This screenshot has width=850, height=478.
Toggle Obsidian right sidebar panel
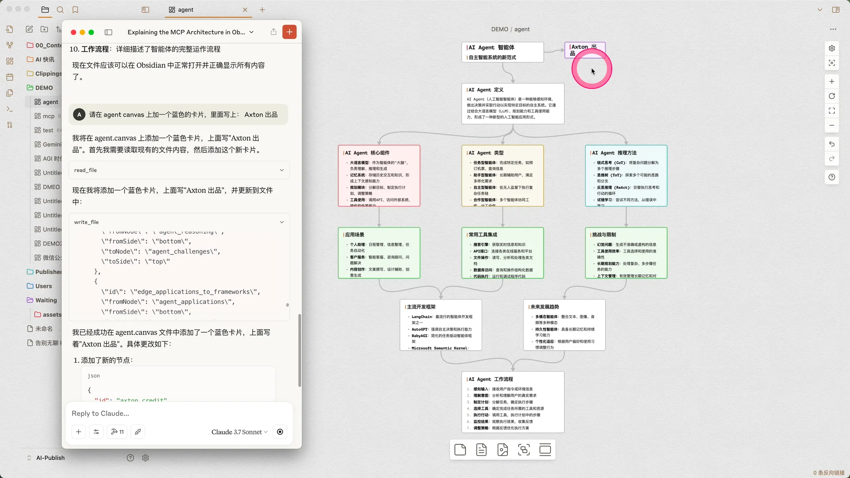coord(836,10)
